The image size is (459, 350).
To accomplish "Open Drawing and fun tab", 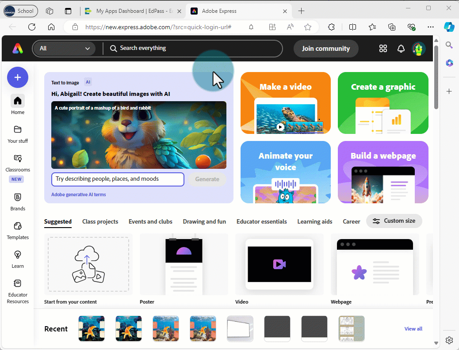I will click(x=204, y=221).
